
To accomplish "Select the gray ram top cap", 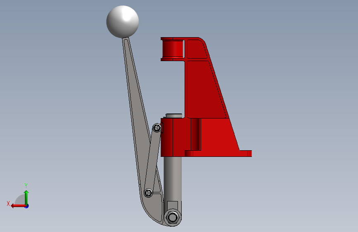I will 173,116.
